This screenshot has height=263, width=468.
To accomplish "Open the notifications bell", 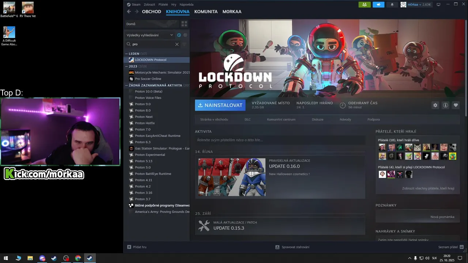I will 392,4.
